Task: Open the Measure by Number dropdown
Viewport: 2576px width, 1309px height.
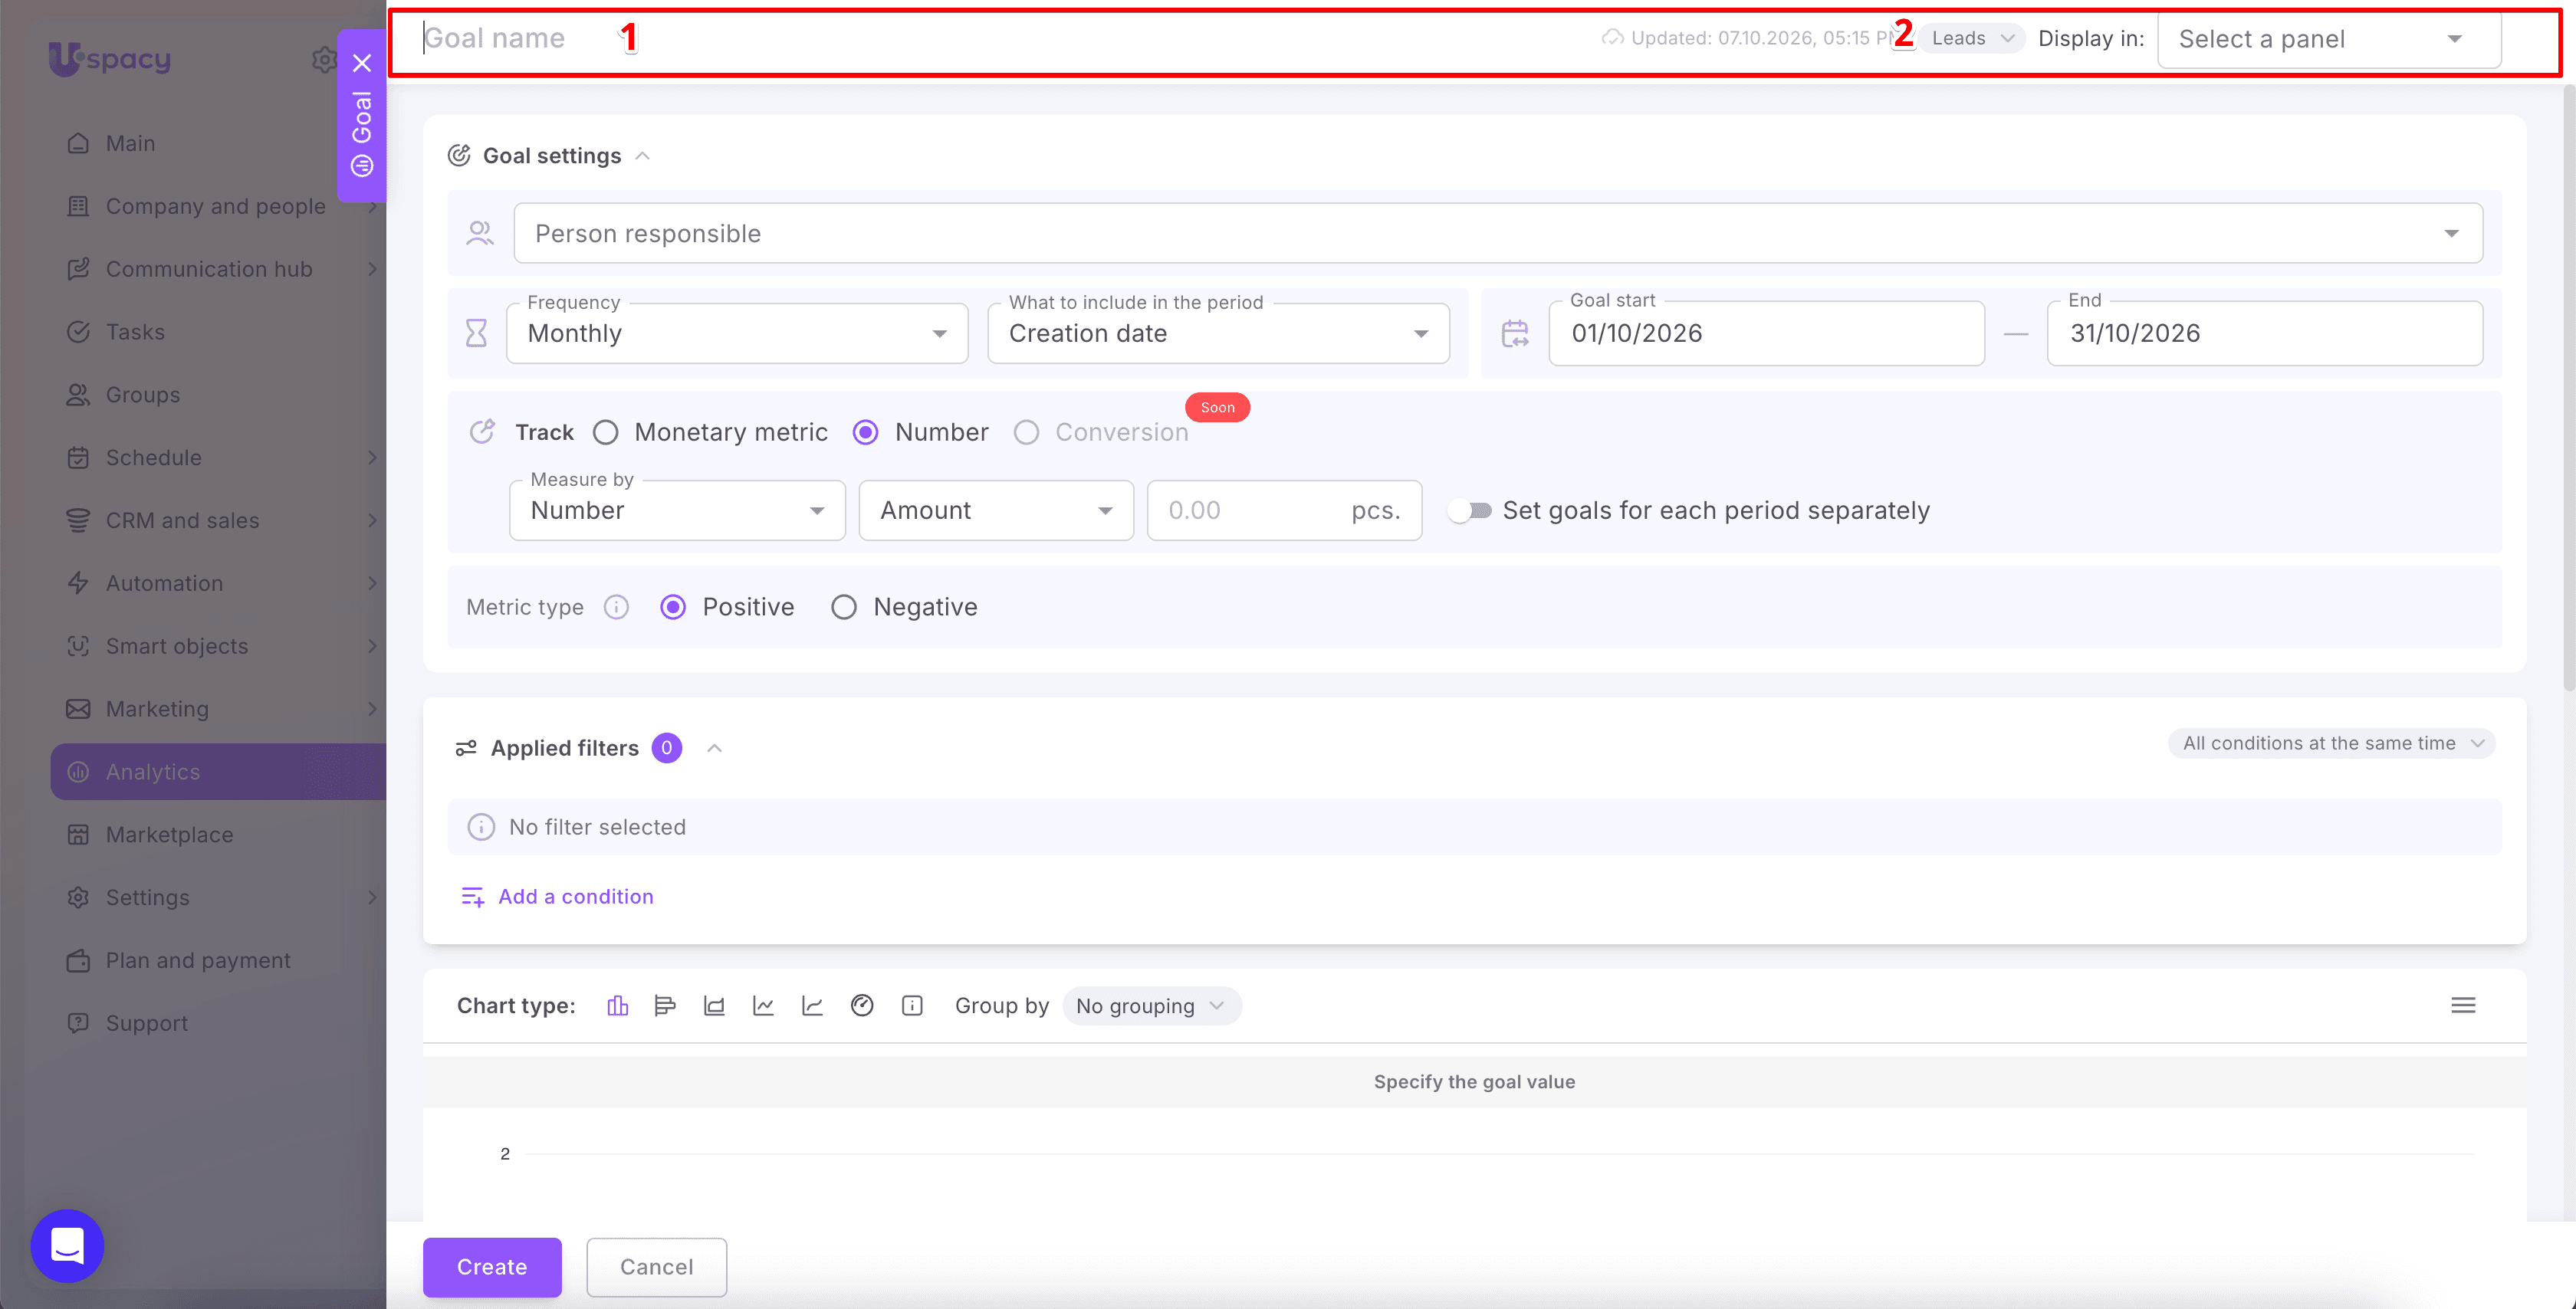Action: (x=677, y=511)
